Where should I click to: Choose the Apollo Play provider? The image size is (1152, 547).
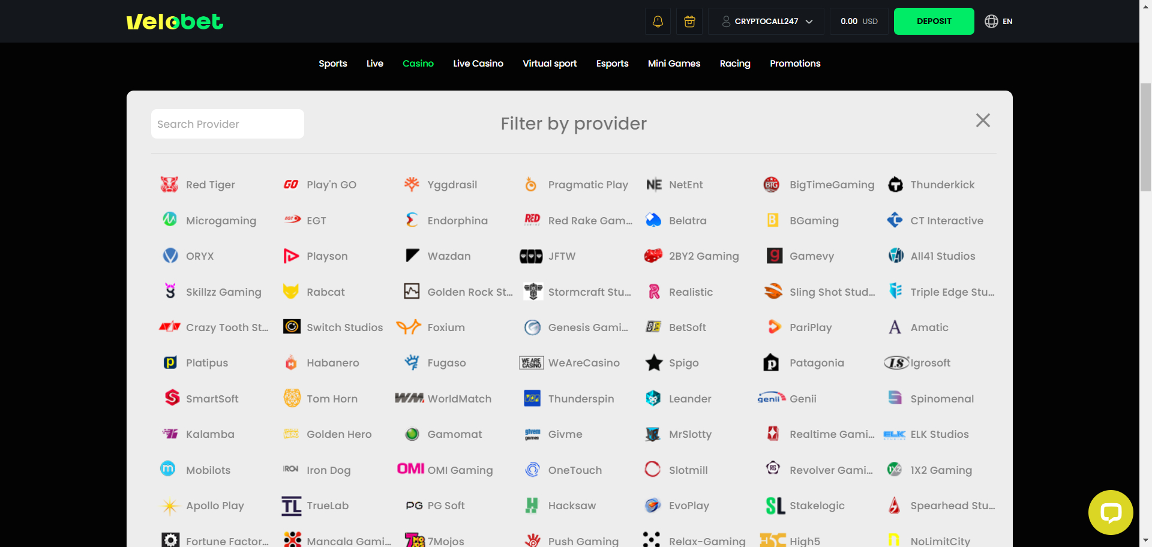click(203, 506)
